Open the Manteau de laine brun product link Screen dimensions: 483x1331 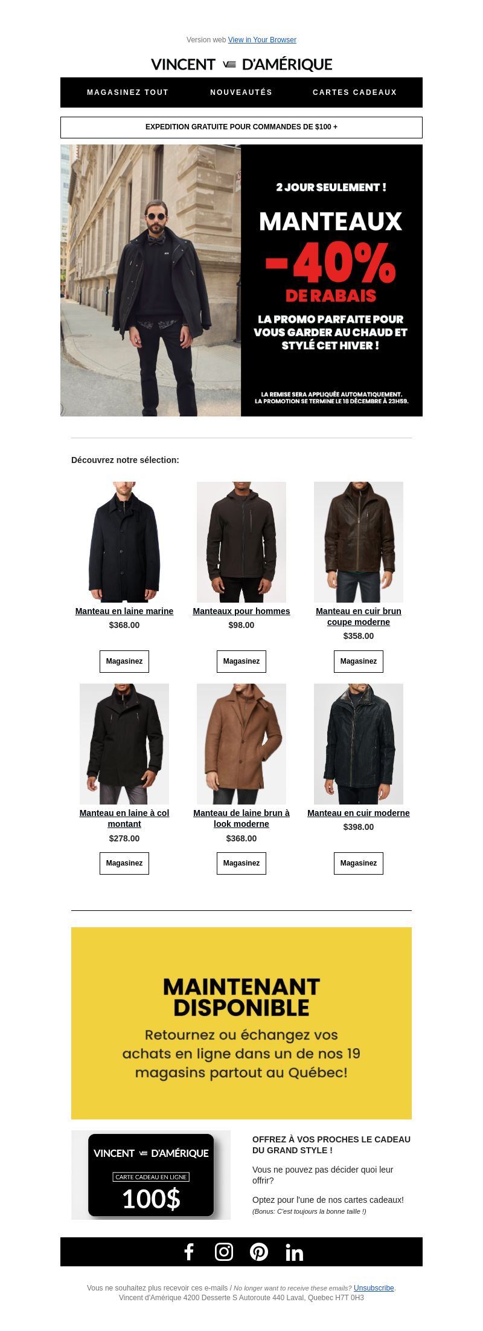click(x=241, y=818)
